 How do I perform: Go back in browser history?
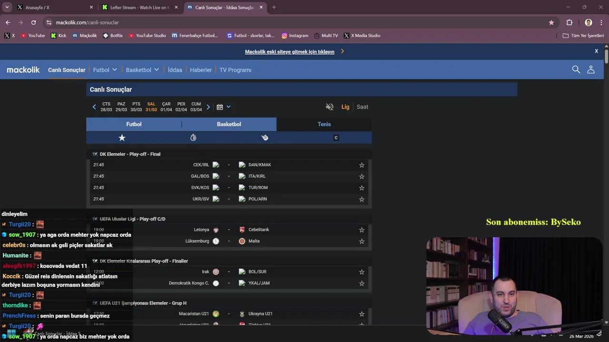8,22
